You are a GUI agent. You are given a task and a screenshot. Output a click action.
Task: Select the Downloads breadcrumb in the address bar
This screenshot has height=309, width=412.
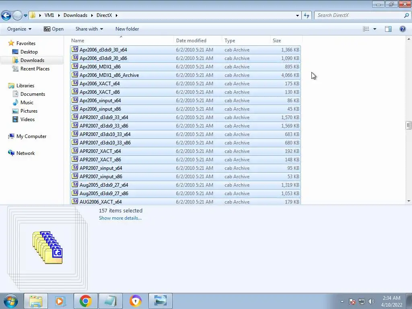pyautogui.click(x=75, y=15)
